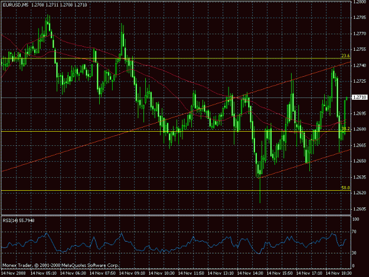Click the 1.2695 price axis label
The image size is (369, 277).
coord(360,113)
